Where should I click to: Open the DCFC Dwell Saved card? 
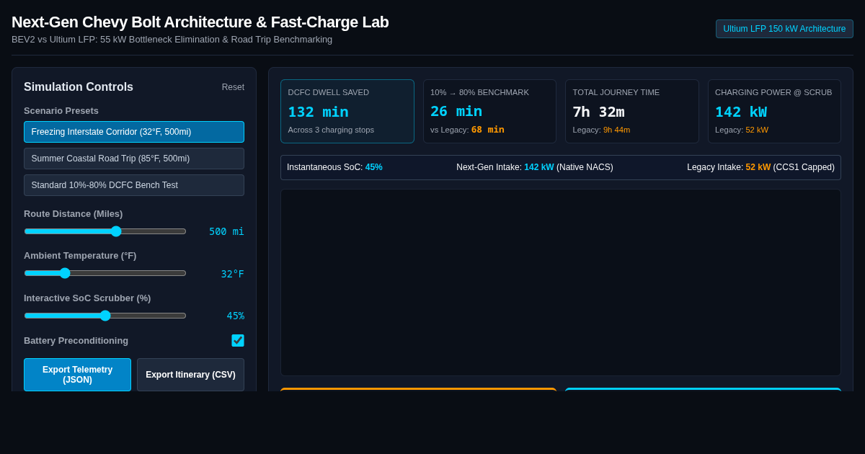click(347, 111)
